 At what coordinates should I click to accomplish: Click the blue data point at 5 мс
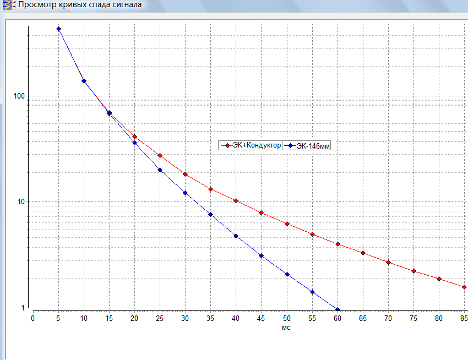58,29
